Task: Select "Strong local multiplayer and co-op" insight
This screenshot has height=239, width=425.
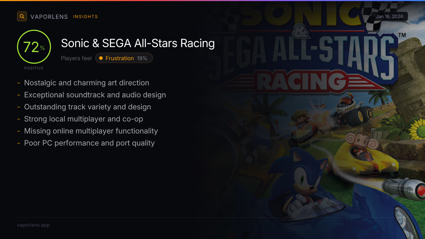Action: coord(84,119)
